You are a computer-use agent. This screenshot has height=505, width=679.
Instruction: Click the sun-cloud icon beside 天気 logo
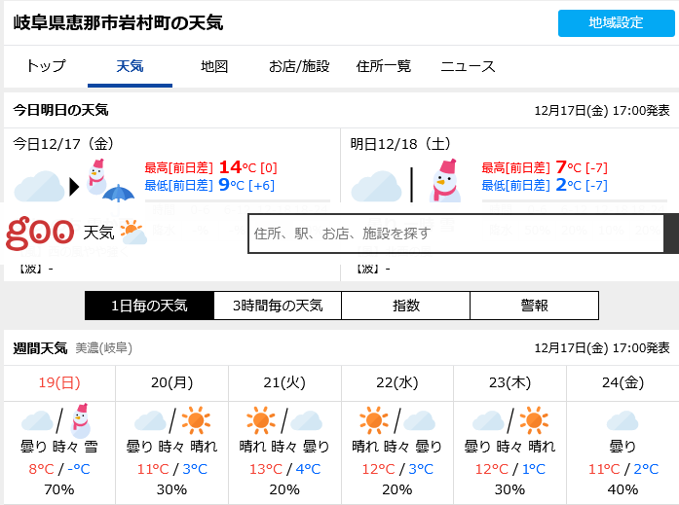point(132,233)
